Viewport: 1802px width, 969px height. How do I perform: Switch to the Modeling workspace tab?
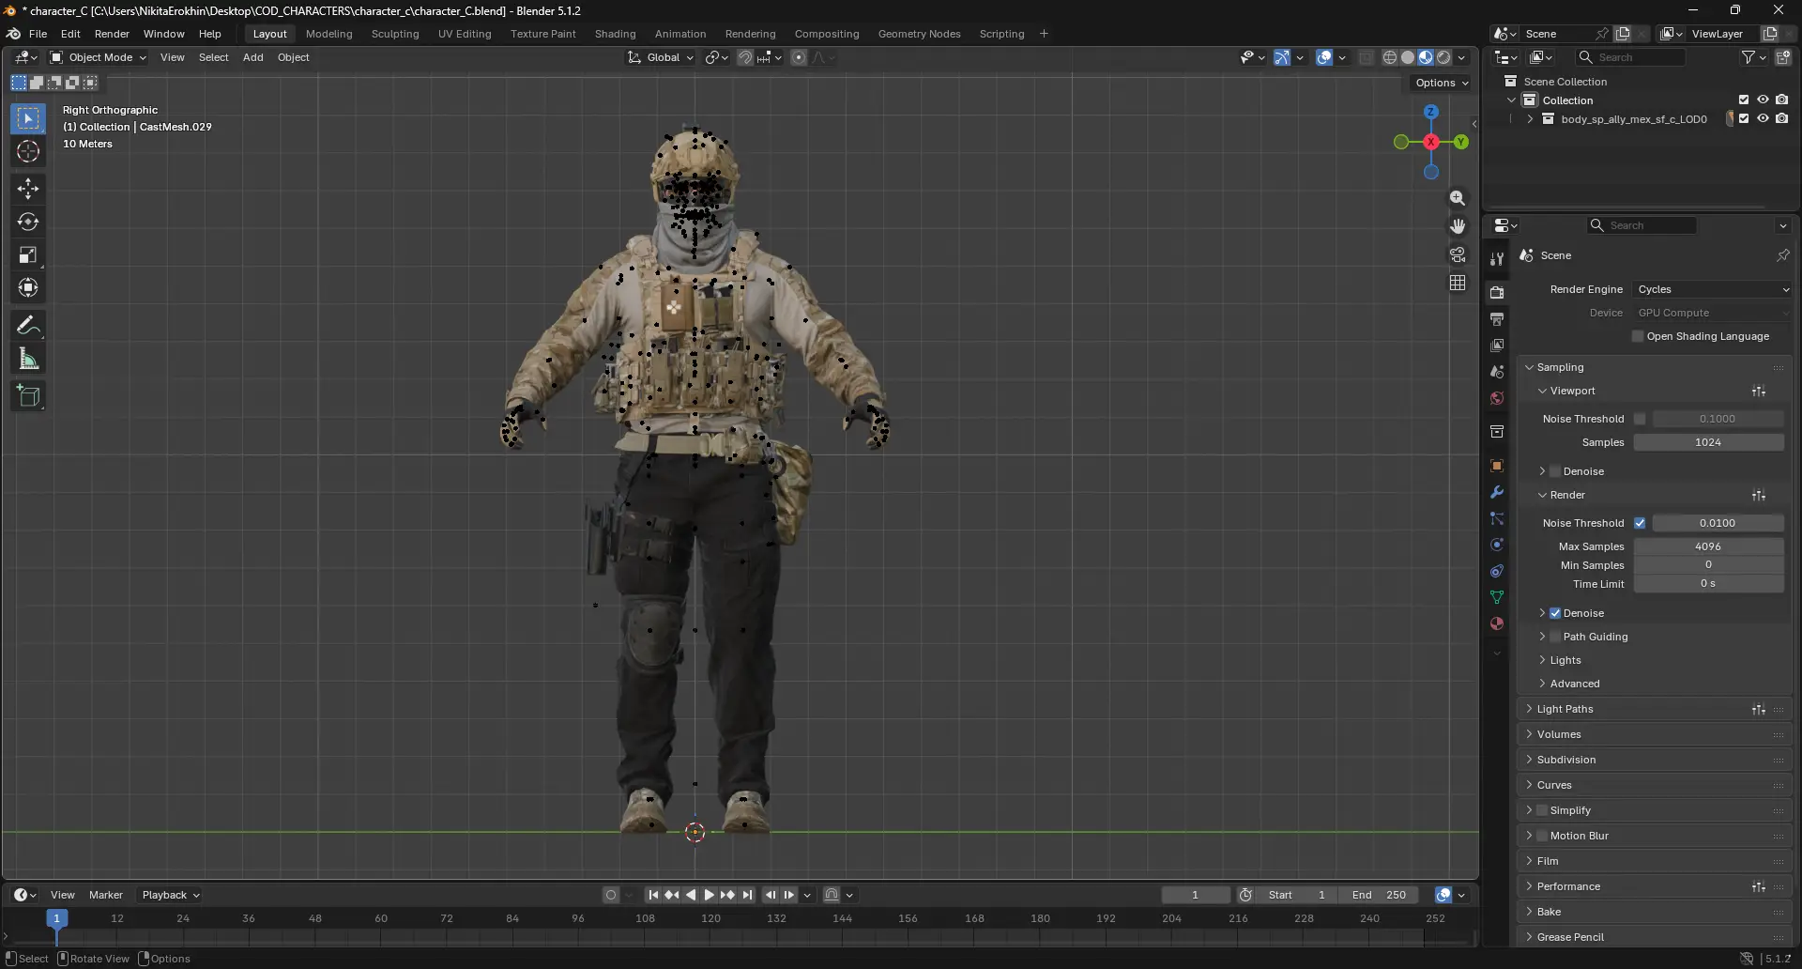(x=329, y=34)
